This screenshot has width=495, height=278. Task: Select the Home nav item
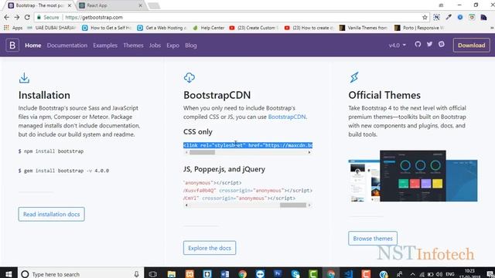click(32, 45)
